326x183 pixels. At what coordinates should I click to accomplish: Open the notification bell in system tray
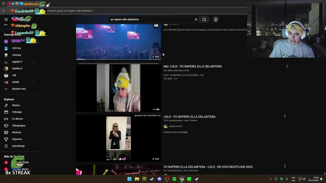(x=321, y=179)
